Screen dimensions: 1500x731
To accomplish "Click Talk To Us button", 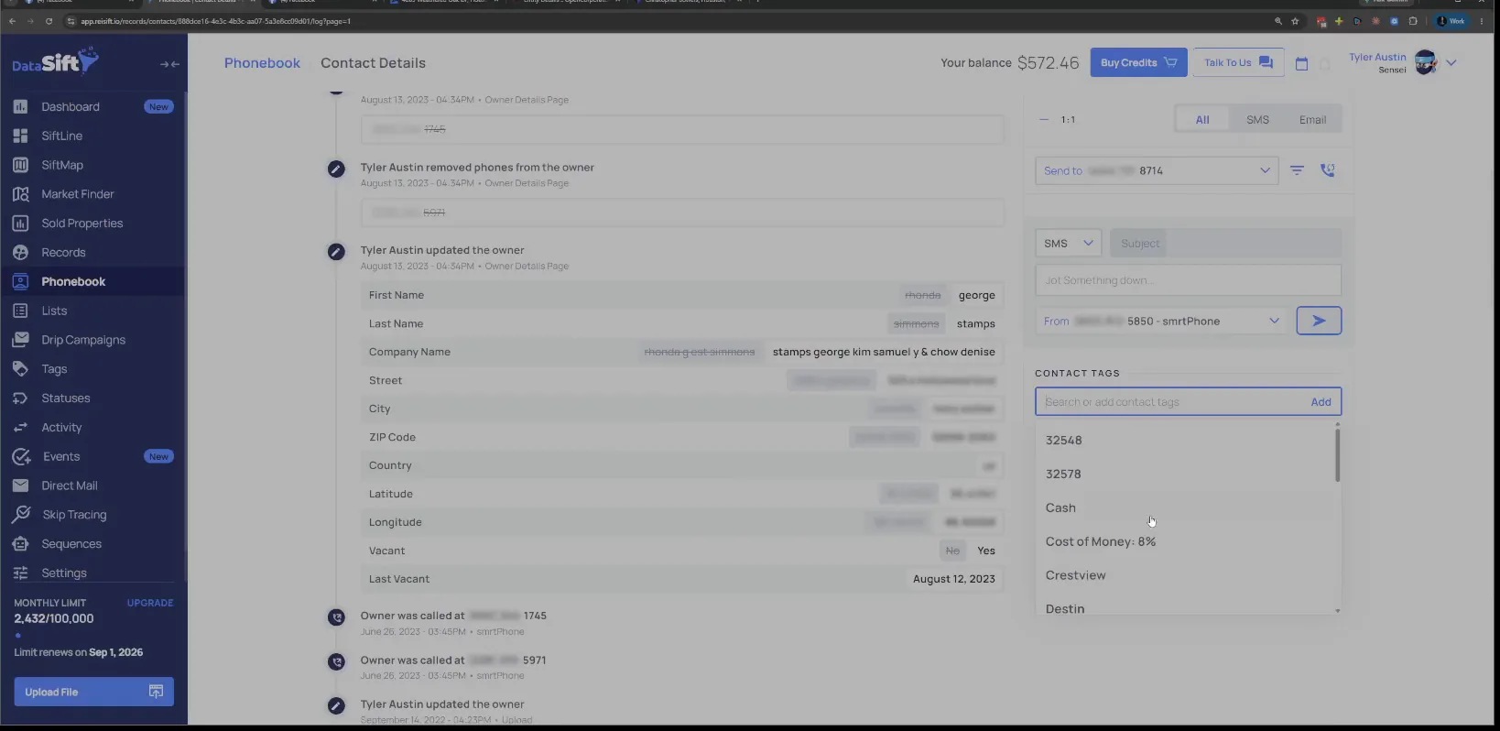I will pos(1238,62).
